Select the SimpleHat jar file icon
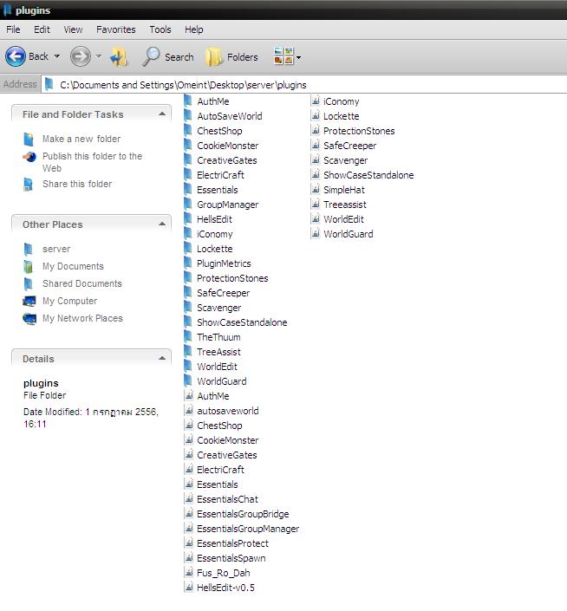567x611 pixels. point(316,190)
